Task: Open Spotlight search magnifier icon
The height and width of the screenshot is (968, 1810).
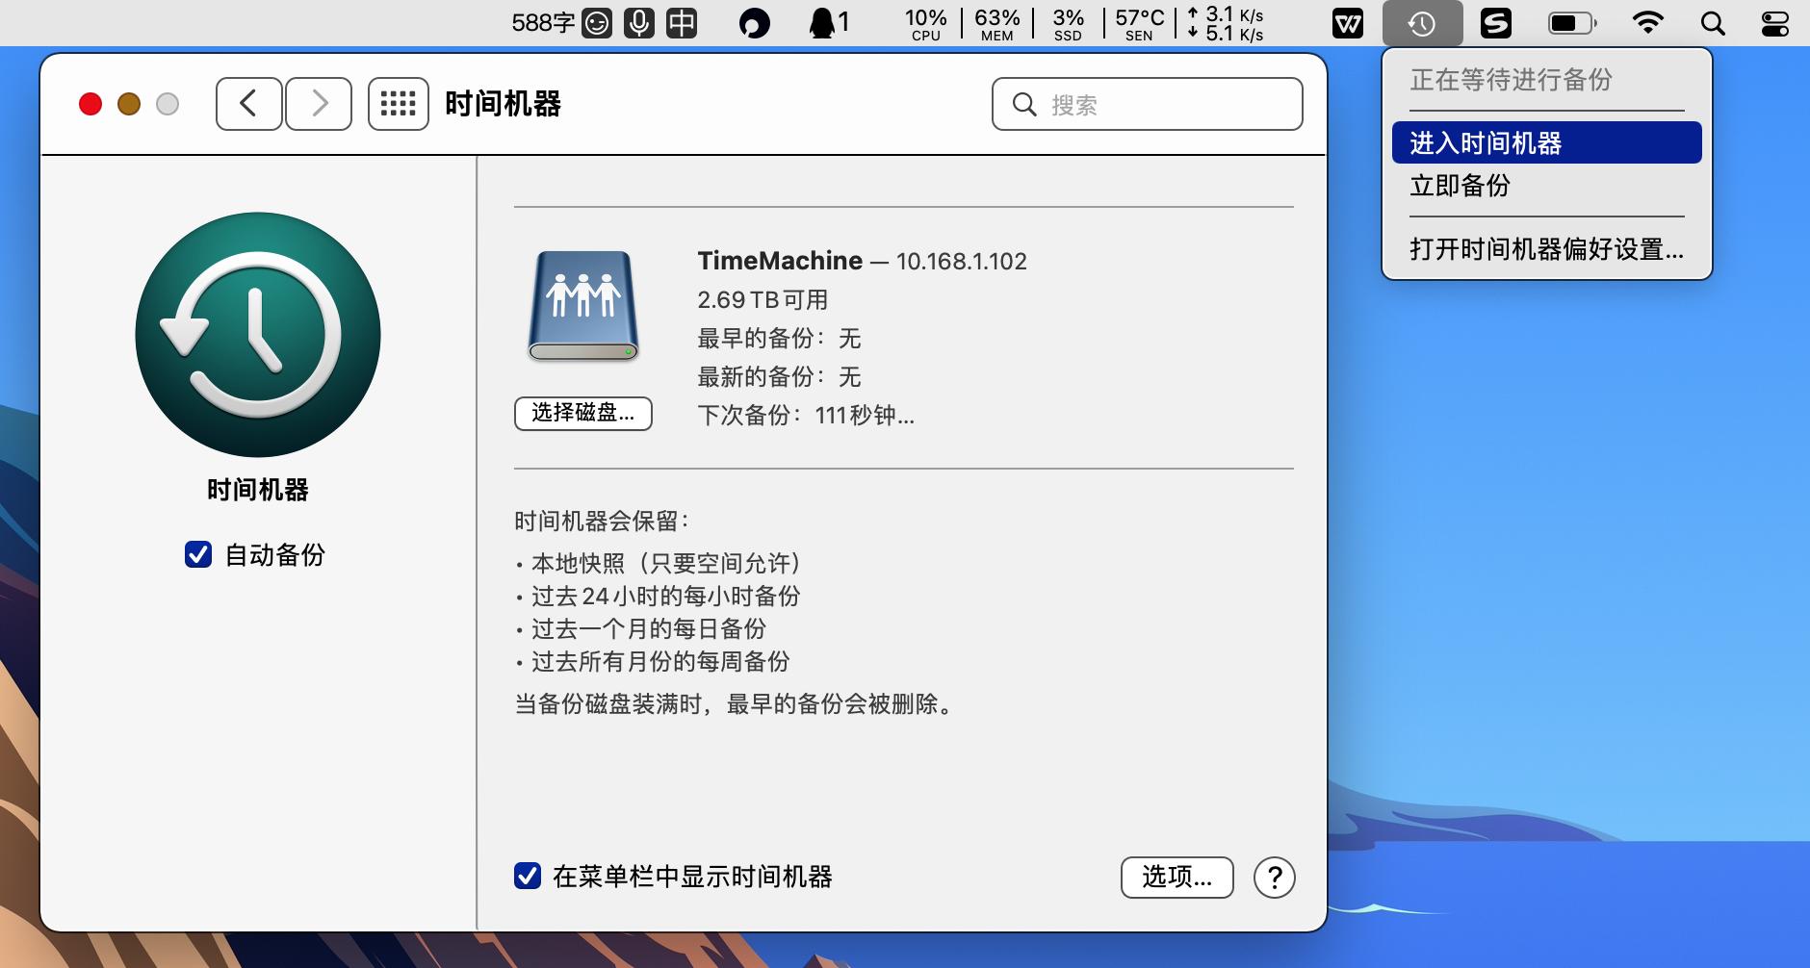Action: tap(1714, 22)
